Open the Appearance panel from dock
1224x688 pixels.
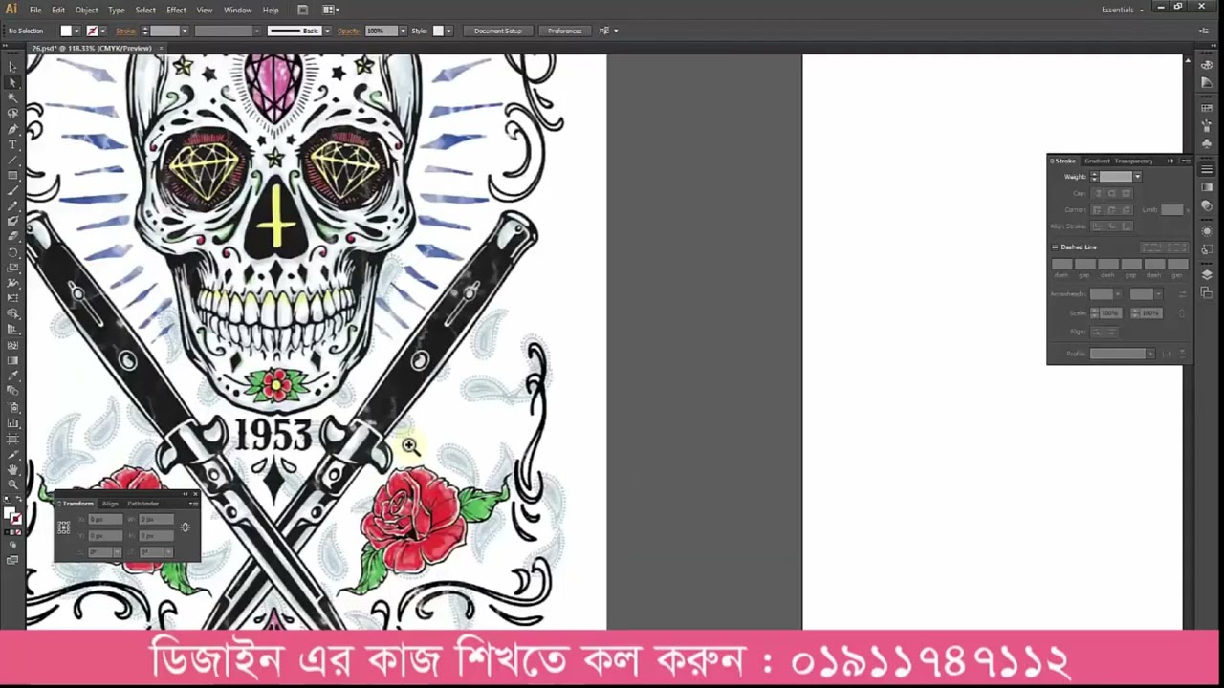[x=1207, y=231]
